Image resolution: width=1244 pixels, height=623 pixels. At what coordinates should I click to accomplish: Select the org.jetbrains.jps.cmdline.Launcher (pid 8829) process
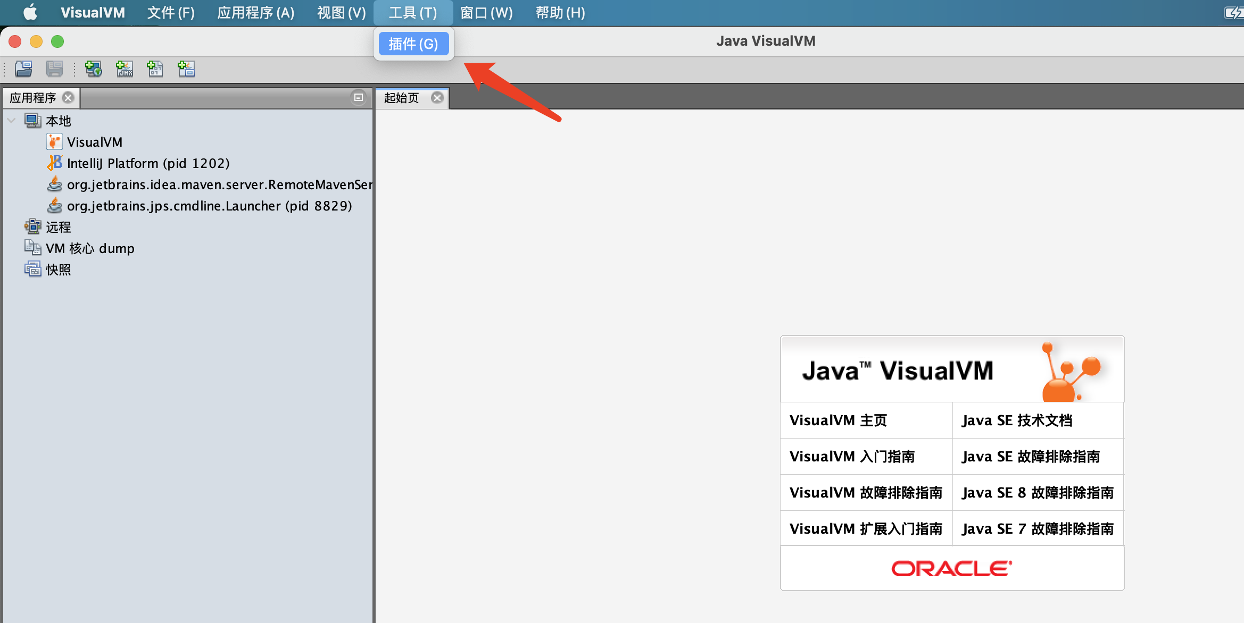coord(209,206)
